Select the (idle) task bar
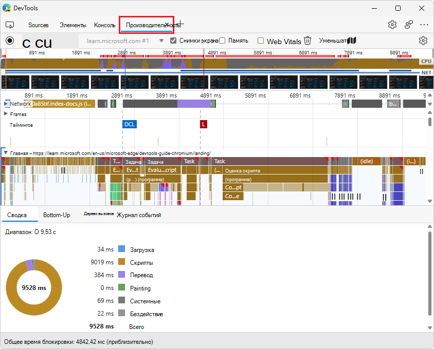Viewport: 434px width, 349px height. [x=367, y=161]
